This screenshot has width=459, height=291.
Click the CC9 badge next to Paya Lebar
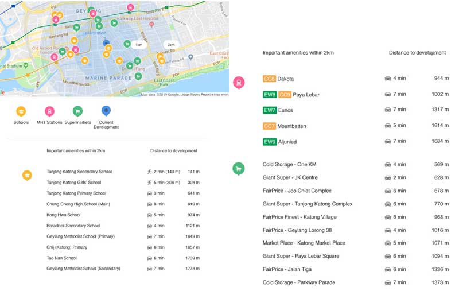pyautogui.click(x=285, y=95)
